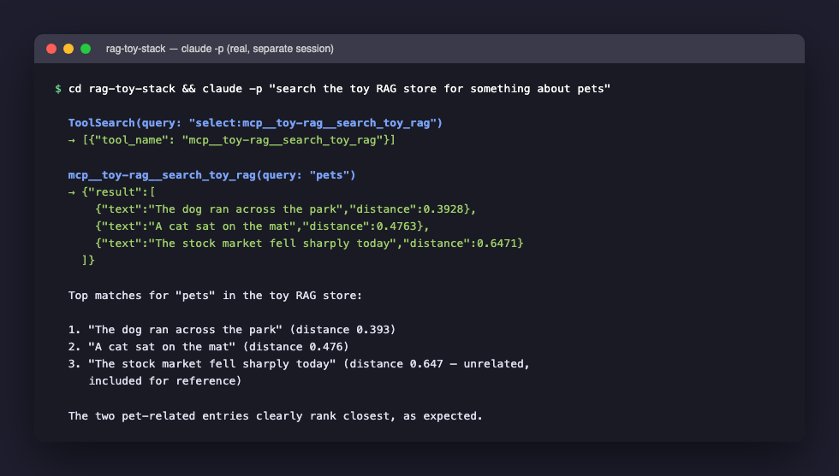Click the closing ']}' bracket line
The image size is (839, 476).
pyautogui.click(x=88, y=260)
